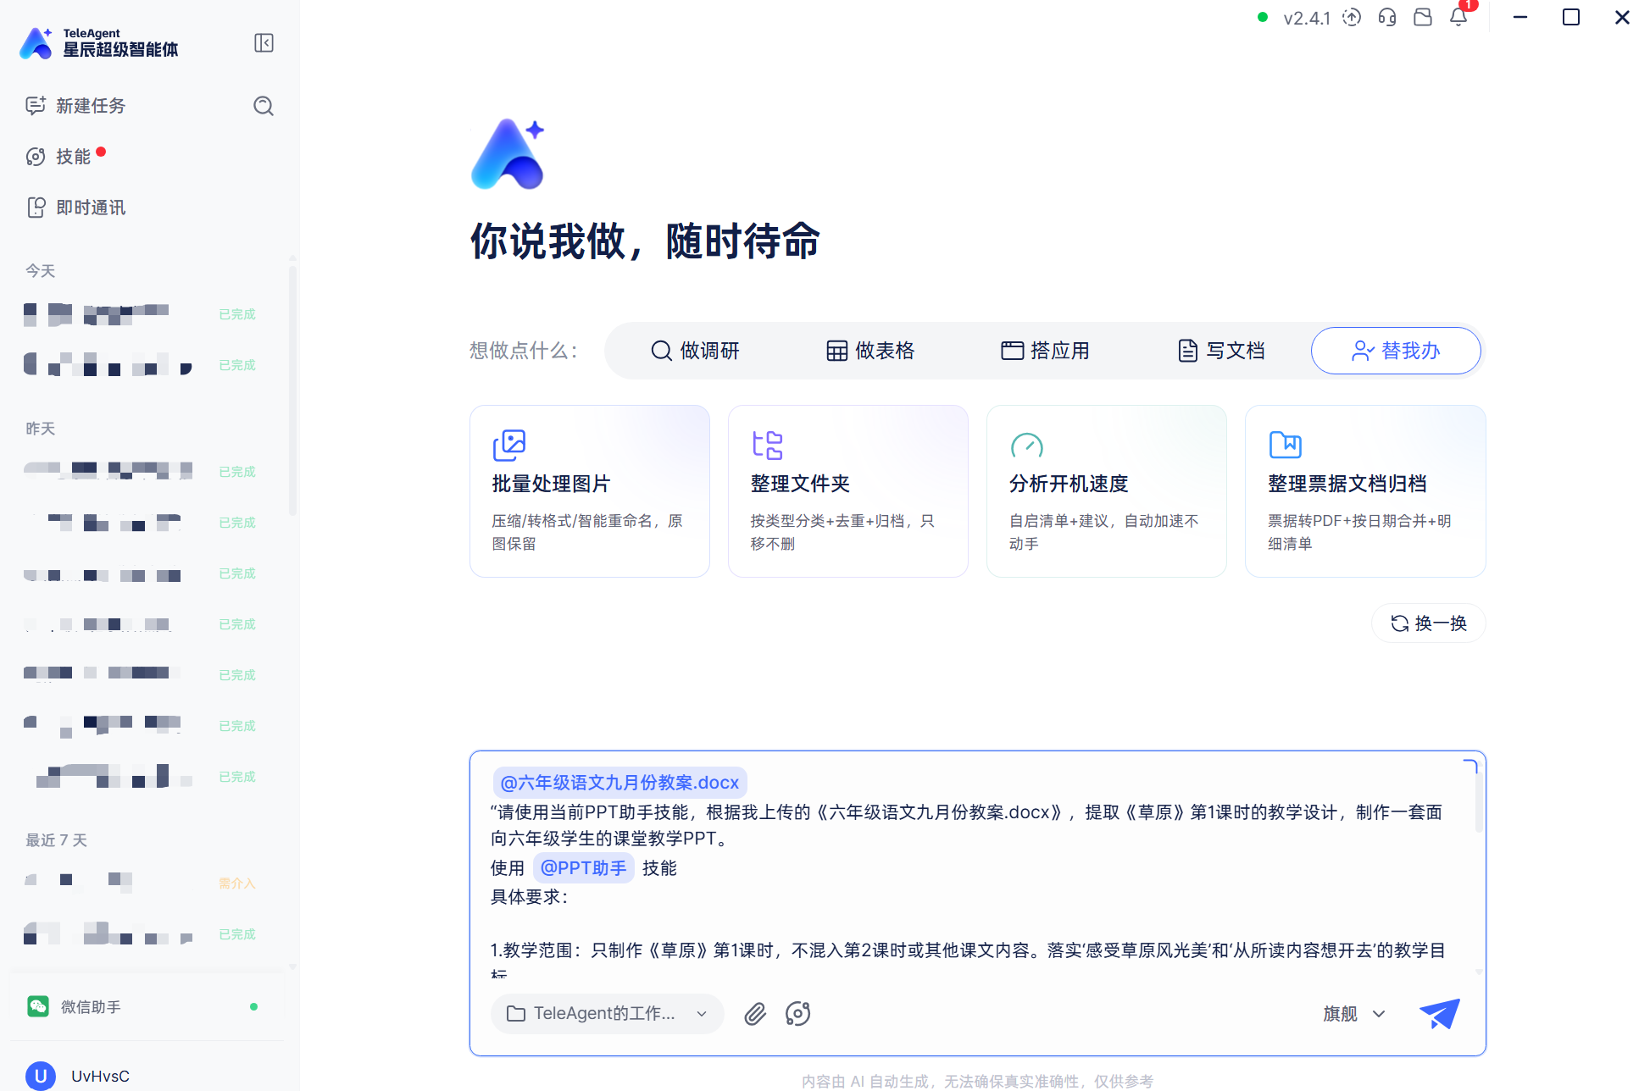Click the person icon in 替我办
The height and width of the screenshot is (1091, 1650).
pyautogui.click(x=1363, y=351)
